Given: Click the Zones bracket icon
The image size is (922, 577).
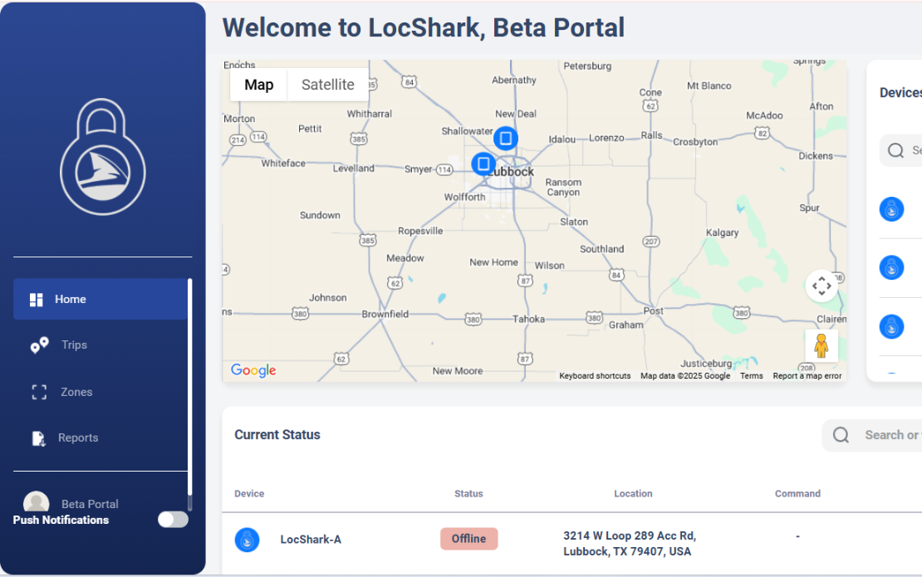Looking at the screenshot, I should tap(39, 392).
